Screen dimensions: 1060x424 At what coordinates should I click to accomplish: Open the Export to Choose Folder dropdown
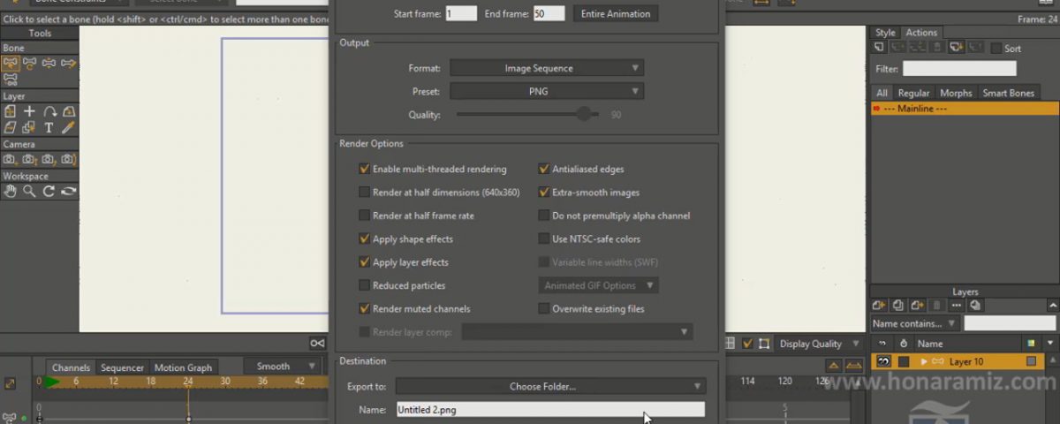coord(550,386)
